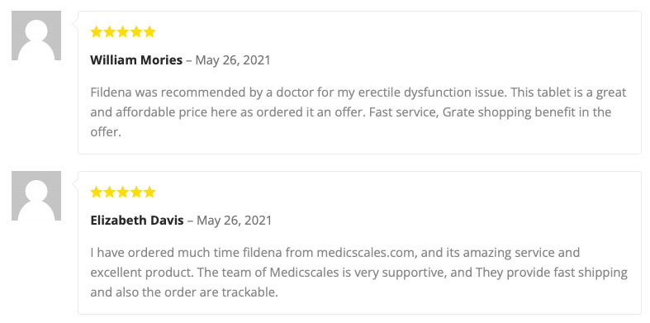
Task: Click the May 26, 2021 date on William's review
Action: (233, 60)
